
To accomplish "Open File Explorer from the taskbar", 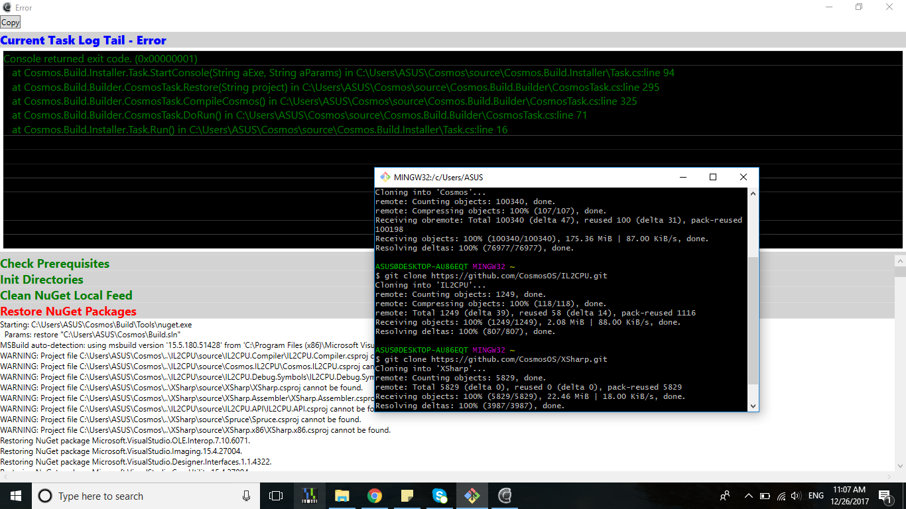I will 342,496.
